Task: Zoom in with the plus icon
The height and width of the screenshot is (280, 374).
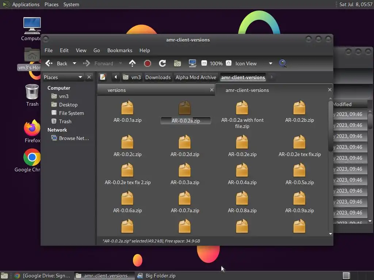Action: coord(229,63)
